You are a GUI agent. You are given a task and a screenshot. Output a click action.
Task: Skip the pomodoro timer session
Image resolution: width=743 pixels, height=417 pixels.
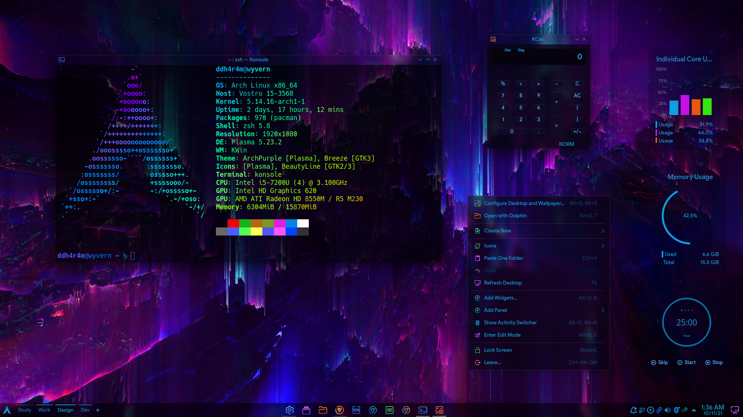pyautogui.click(x=659, y=362)
